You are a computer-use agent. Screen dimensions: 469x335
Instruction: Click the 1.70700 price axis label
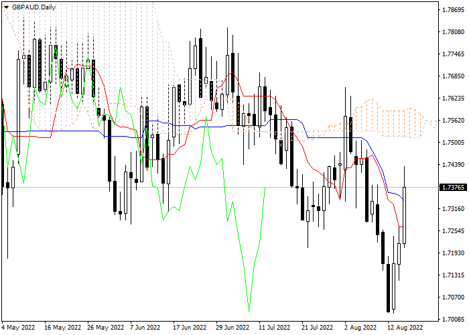coord(453,297)
